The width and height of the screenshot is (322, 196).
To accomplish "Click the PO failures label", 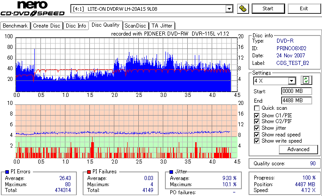I will (x=183, y=192).
